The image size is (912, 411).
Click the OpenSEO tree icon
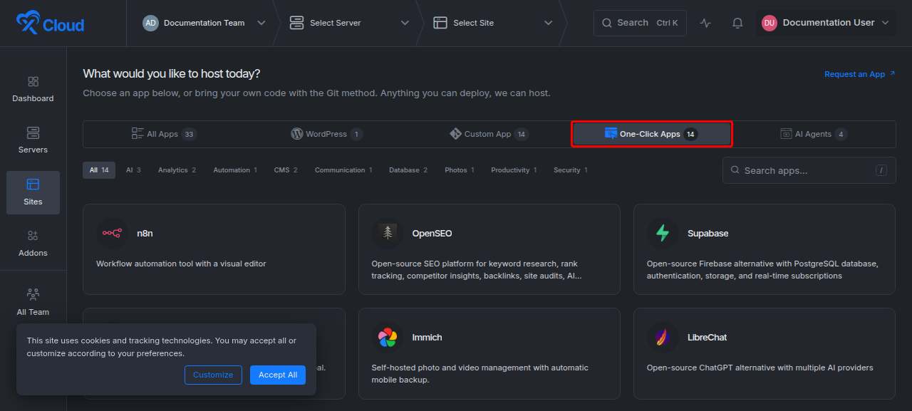(388, 233)
